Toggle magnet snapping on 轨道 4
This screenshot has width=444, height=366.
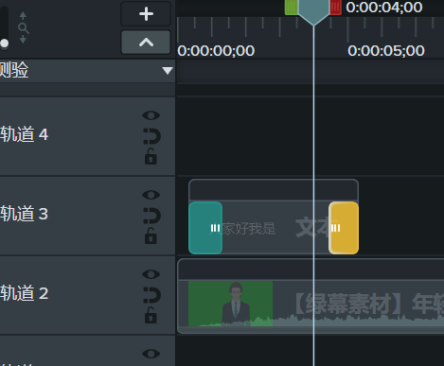[151, 136]
